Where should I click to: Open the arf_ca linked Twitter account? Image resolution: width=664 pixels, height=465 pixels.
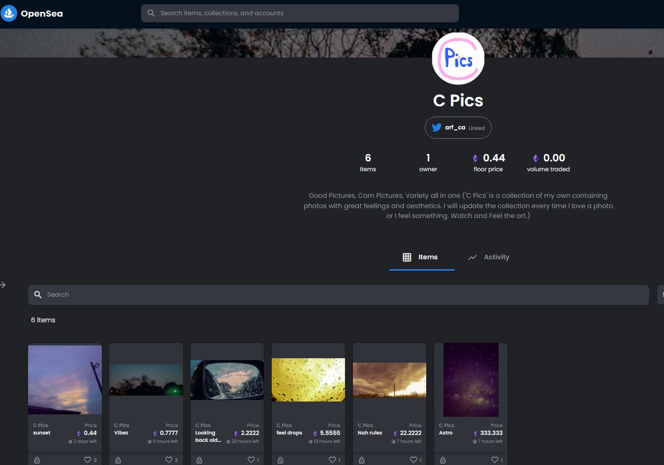[x=458, y=128]
